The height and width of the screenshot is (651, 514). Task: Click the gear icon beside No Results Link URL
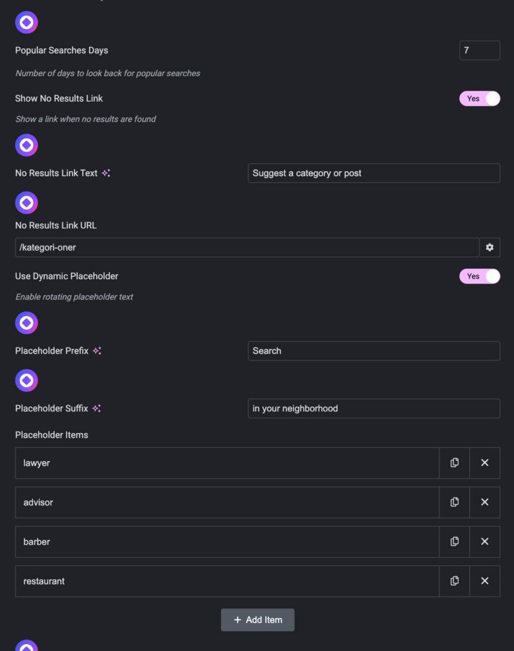pyautogui.click(x=489, y=247)
